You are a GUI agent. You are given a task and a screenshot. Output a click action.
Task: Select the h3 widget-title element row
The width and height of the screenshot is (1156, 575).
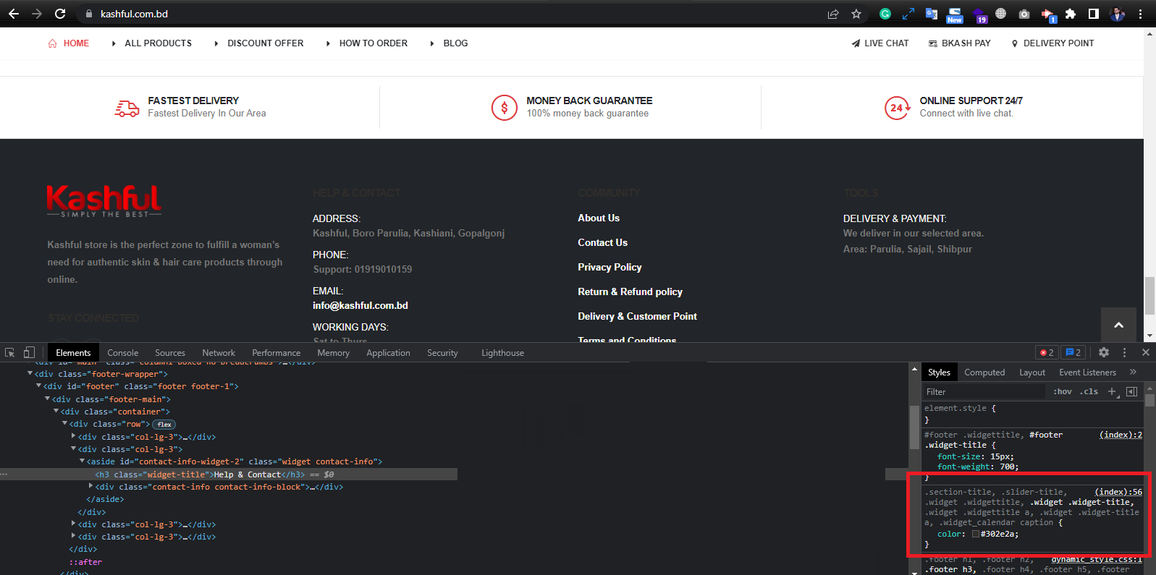point(229,474)
